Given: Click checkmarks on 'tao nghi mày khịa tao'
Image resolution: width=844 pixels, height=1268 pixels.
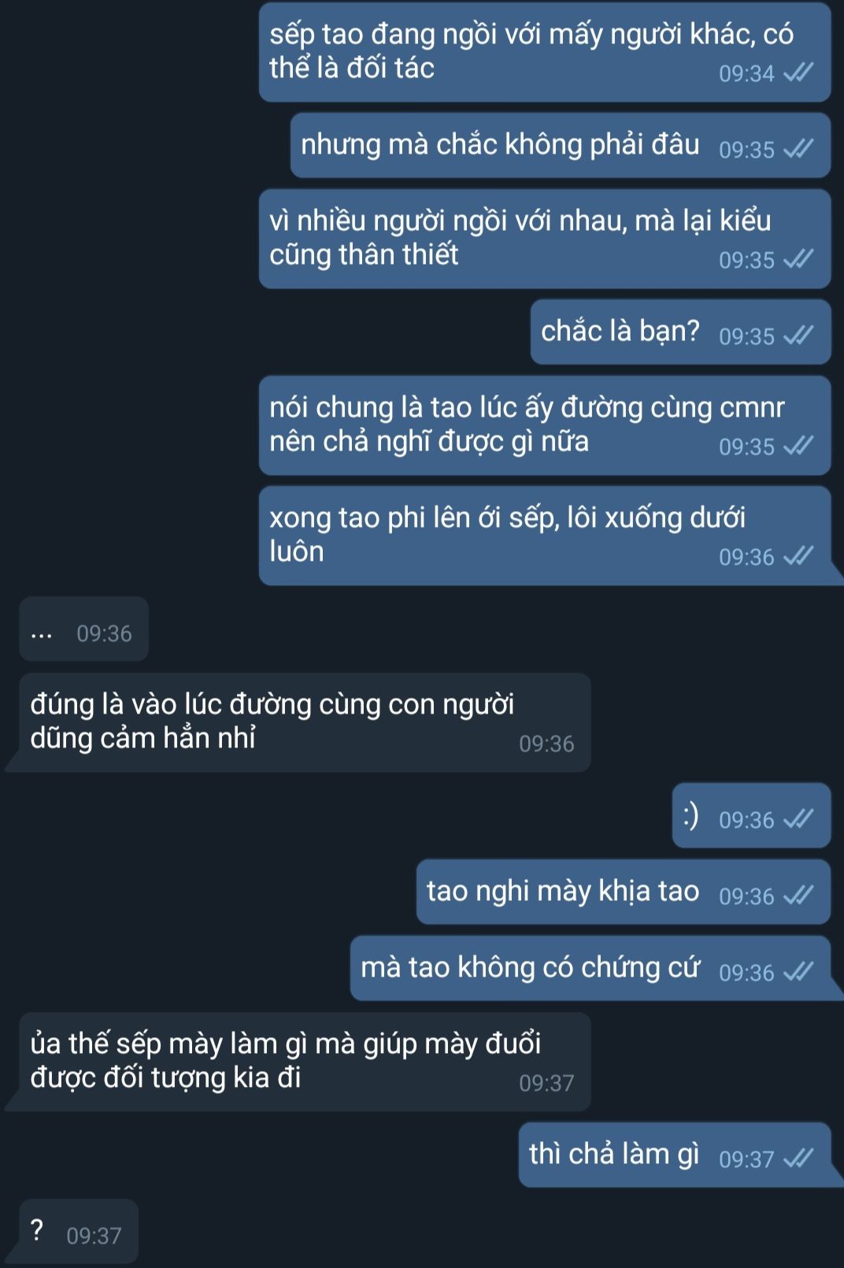Looking at the screenshot, I should pos(798,896).
